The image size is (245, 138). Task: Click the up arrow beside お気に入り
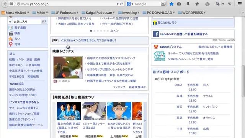pyautogui.click(x=10, y=21)
